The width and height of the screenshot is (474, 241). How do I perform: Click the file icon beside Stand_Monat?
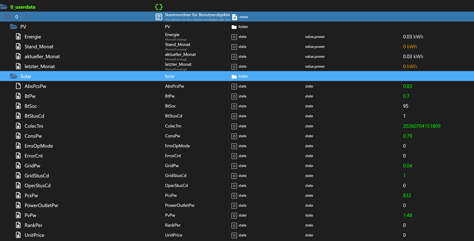tap(18, 47)
